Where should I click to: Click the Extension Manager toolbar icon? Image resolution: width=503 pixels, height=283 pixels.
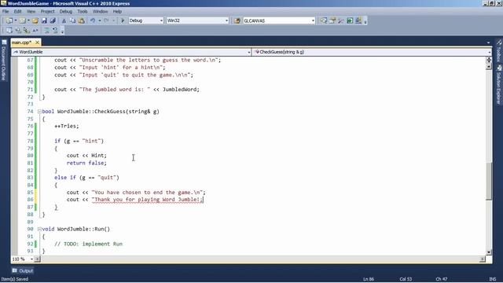(x=358, y=20)
